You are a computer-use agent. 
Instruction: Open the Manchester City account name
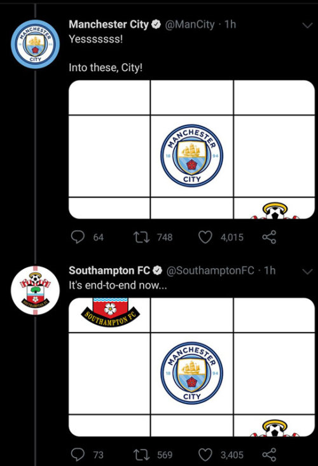pyautogui.click(x=109, y=24)
